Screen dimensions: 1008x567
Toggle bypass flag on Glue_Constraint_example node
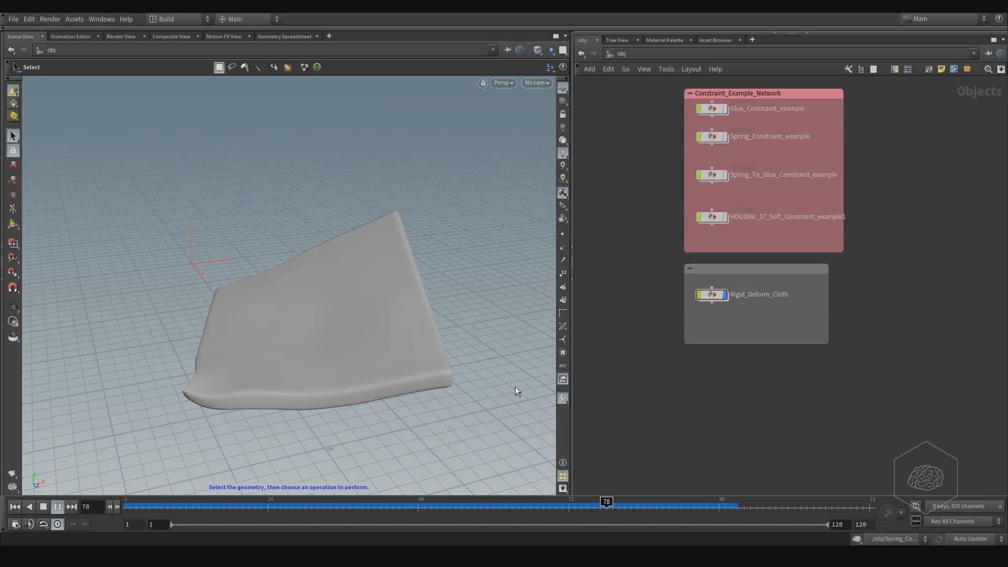pyautogui.click(x=699, y=109)
